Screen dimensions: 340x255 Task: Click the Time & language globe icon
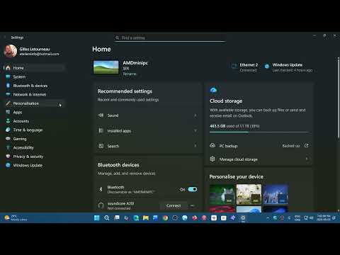[8, 130]
